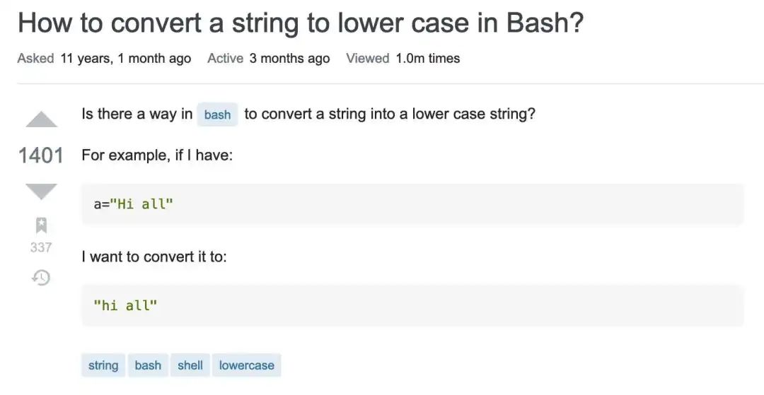
Task: Select the 'shell' tag
Action: coord(190,365)
